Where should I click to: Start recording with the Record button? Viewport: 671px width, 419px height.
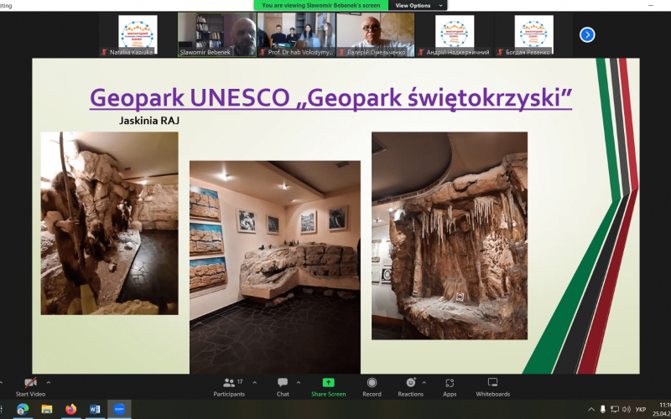coord(372,387)
